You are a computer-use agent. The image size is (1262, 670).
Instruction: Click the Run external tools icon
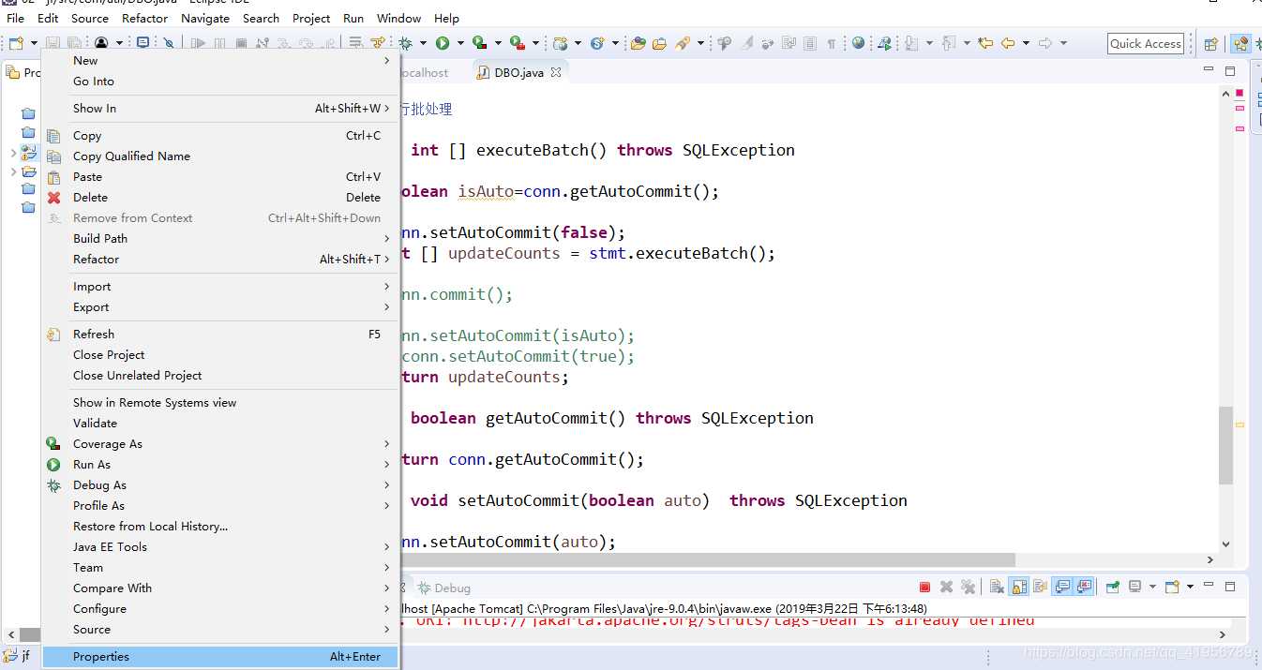pyautogui.click(x=517, y=43)
